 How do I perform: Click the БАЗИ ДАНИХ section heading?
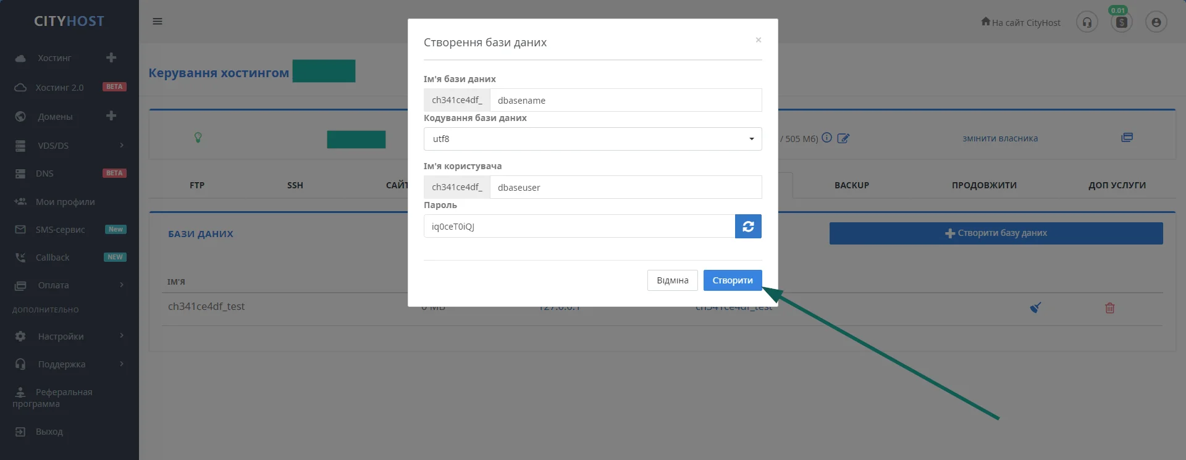pos(201,234)
